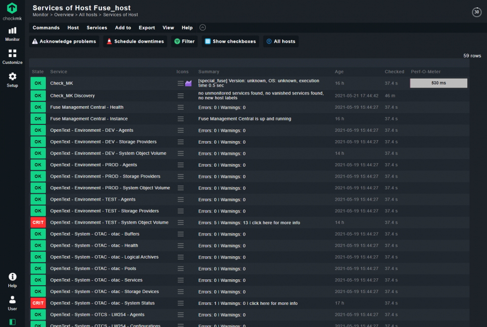Screen dimensions: 487x327
Task: Click the Schedule downtimes button
Action: [134, 41]
